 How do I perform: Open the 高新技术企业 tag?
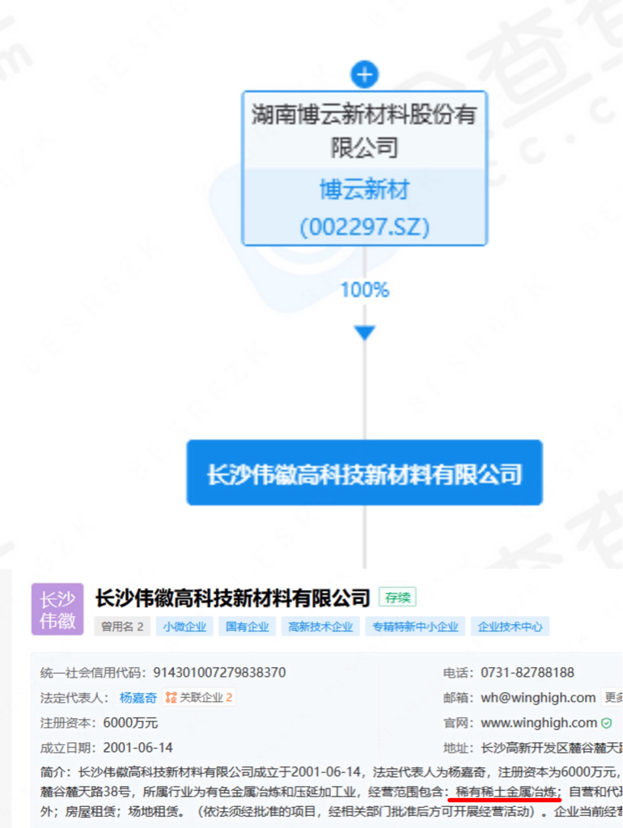point(320,627)
